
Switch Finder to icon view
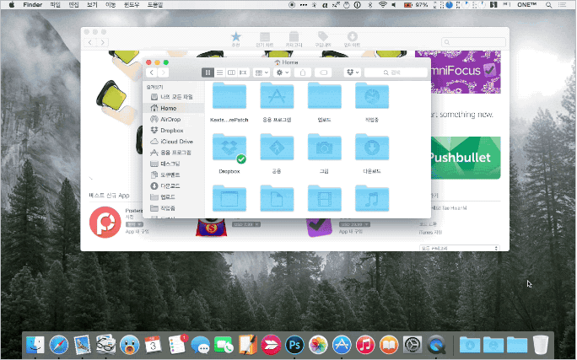click(x=208, y=73)
